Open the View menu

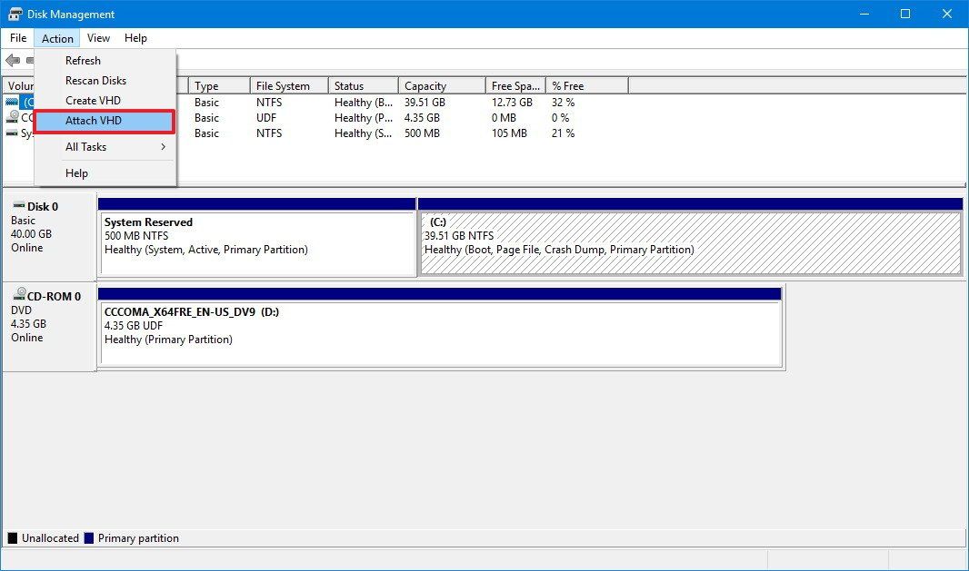click(97, 37)
